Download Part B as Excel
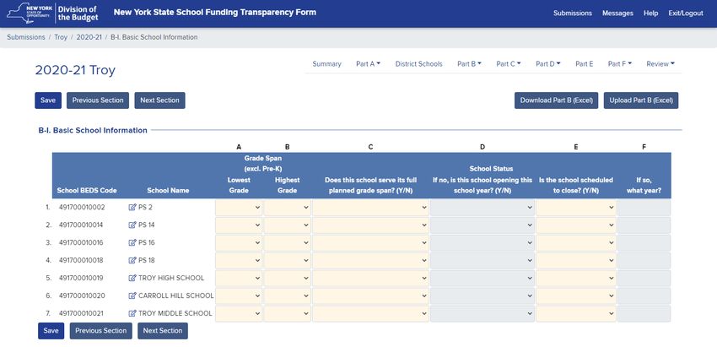The image size is (717, 347). point(556,100)
